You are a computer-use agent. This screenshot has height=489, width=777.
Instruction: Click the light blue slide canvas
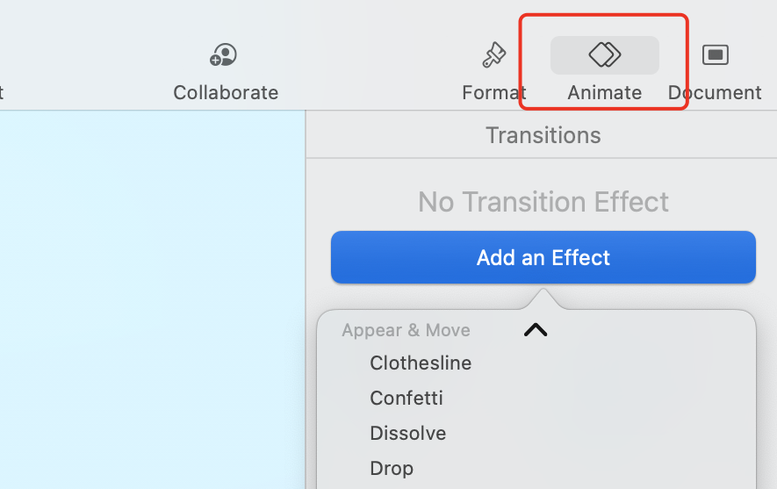coord(152,299)
